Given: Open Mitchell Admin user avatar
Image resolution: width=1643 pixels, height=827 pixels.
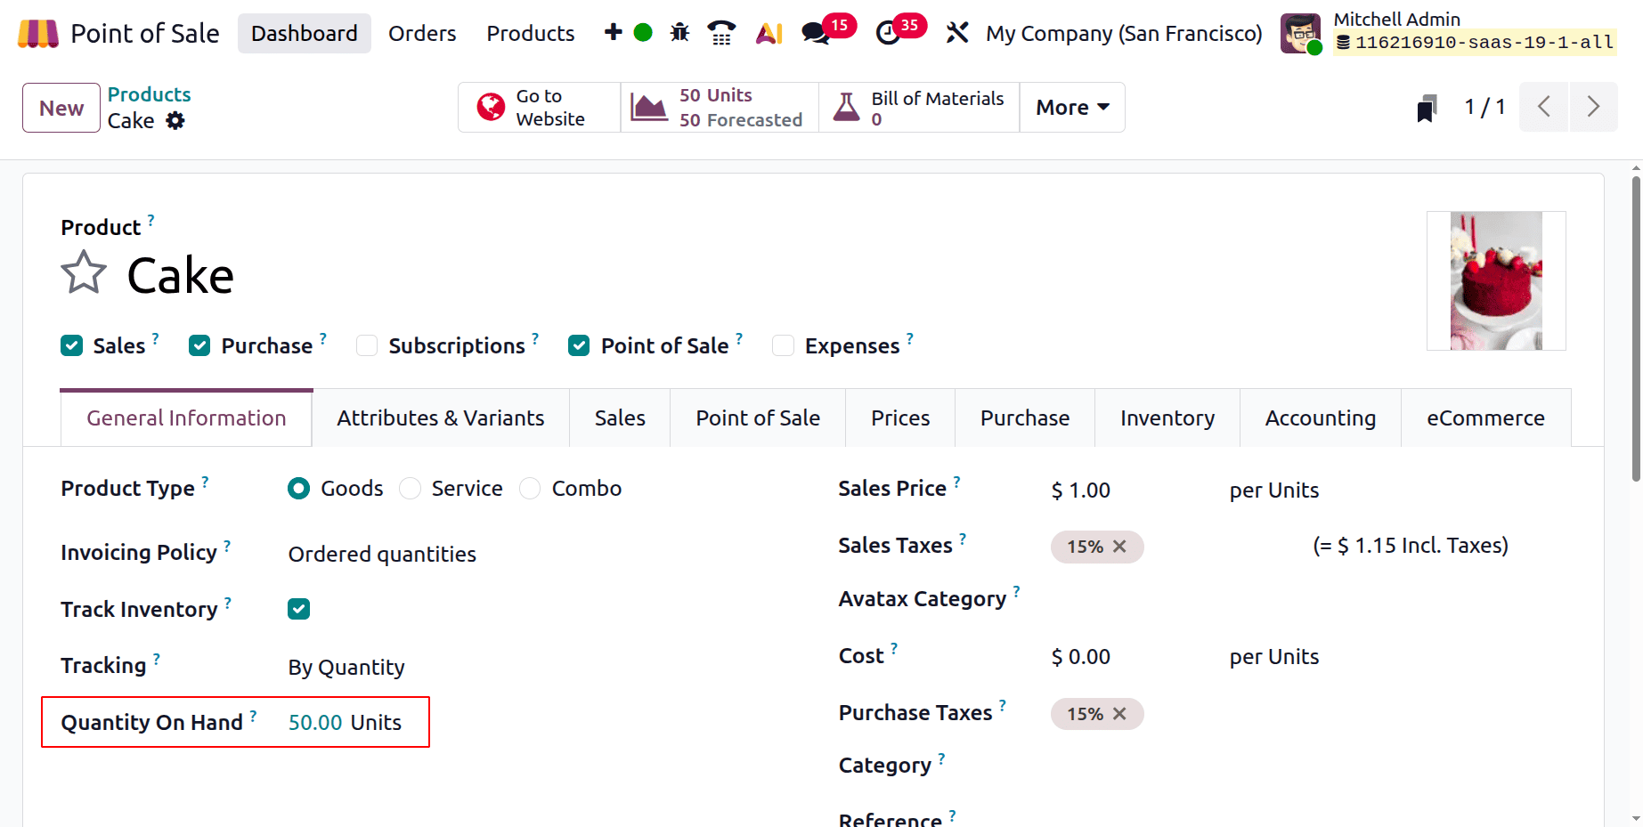Looking at the screenshot, I should 1301,34.
